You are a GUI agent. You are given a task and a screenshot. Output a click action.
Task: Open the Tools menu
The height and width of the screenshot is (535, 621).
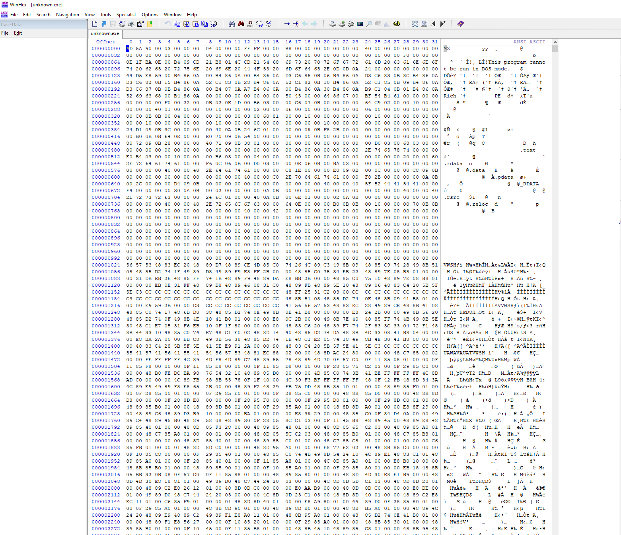coord(105,15)
